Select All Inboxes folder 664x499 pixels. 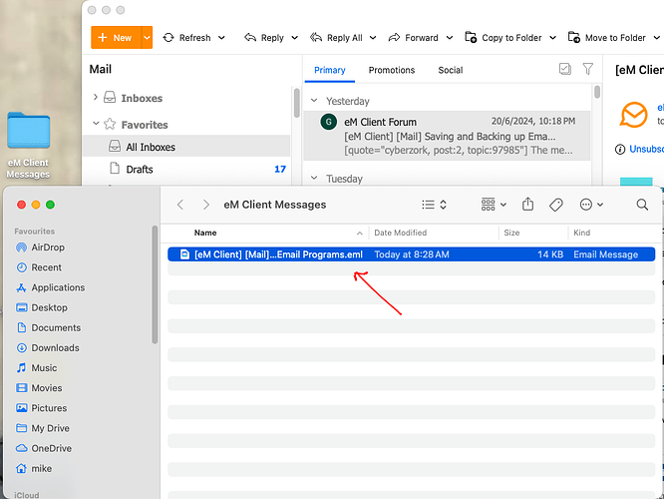(186, 147)
